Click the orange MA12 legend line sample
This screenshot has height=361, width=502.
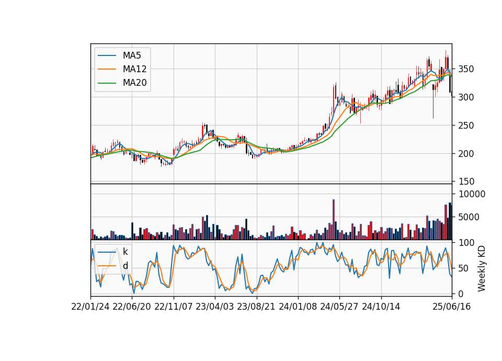tap(107, 69)
